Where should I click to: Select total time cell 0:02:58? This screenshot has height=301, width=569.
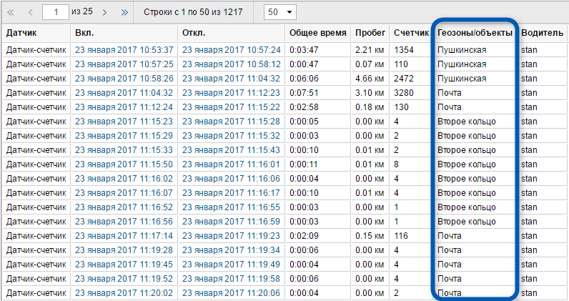[304, 107]
